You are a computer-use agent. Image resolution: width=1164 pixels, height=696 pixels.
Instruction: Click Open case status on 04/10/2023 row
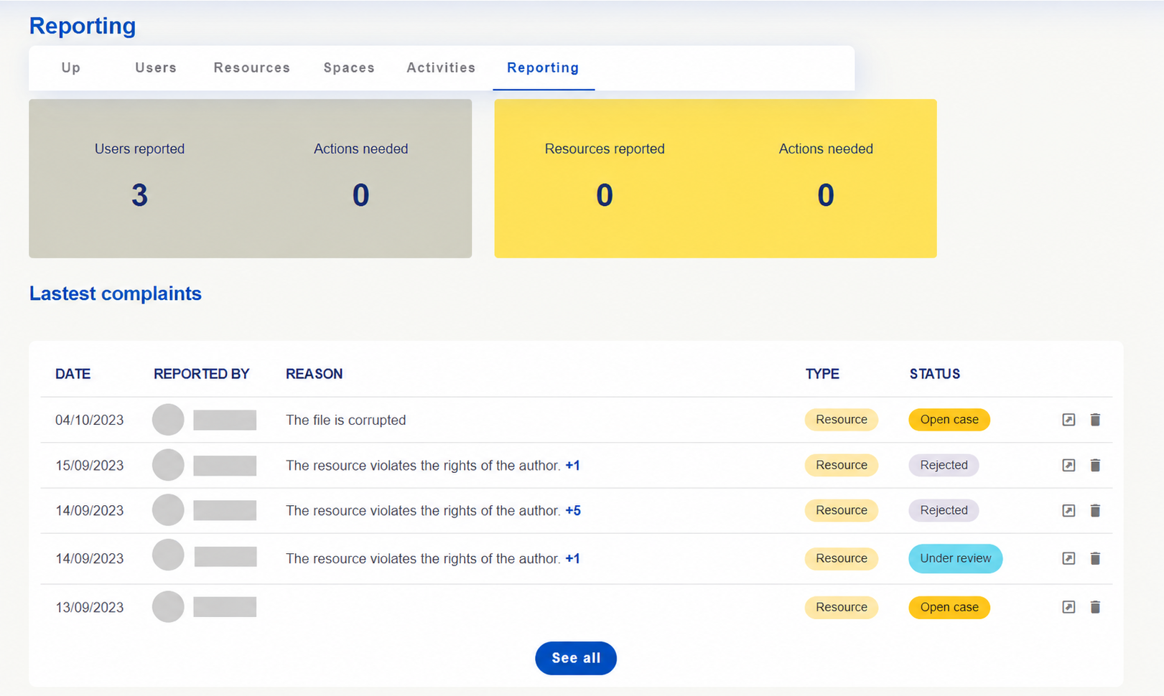[949, 420]
